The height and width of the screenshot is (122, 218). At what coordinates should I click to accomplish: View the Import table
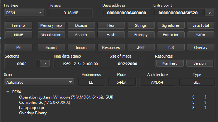tap(81, 47)
